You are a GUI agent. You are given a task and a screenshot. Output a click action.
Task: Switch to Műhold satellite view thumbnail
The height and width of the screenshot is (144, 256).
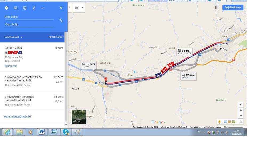pyautogui.click(x=79, y=117)
